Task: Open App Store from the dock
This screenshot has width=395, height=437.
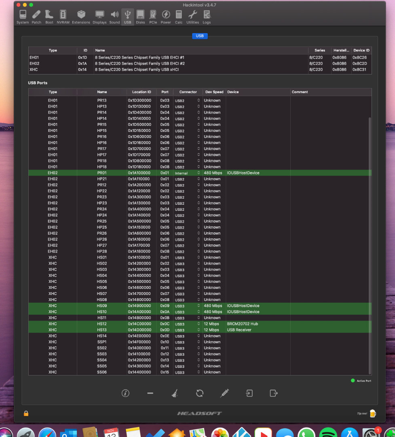Action: click(350, 433)
